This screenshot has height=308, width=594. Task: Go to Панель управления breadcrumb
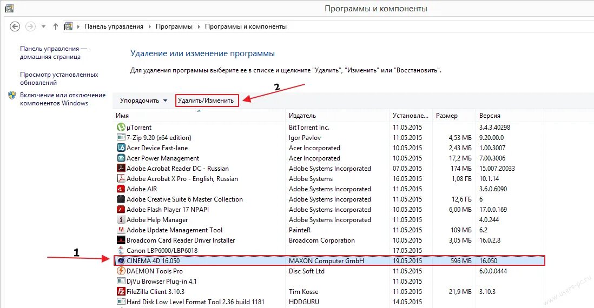click(114, 26)
